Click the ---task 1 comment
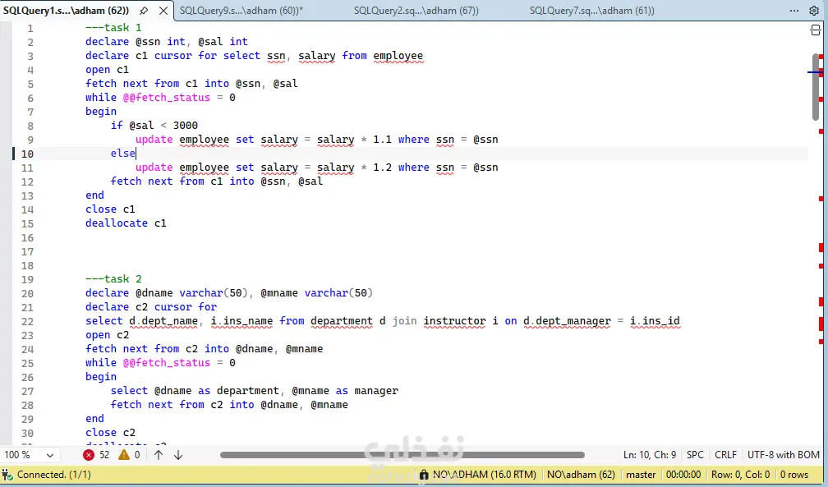The image size is (828, 487). 113,27
